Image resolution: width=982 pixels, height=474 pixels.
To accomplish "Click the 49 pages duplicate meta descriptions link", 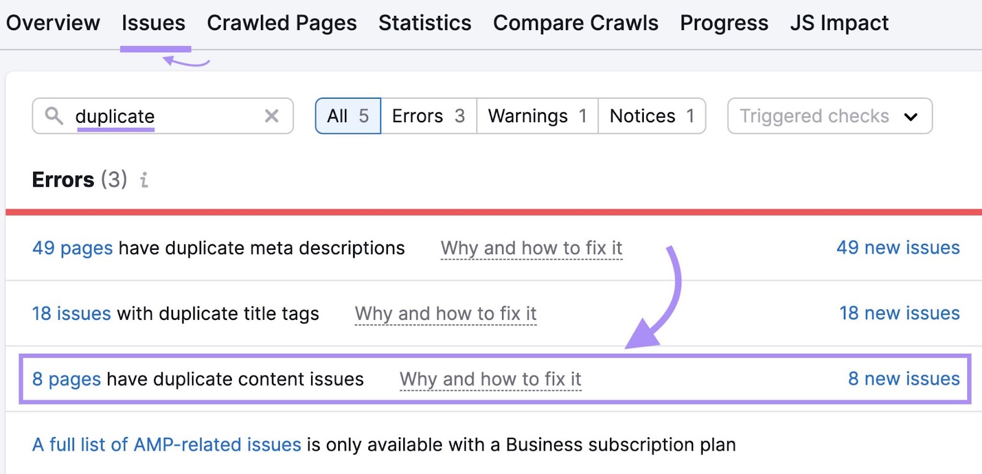I will click(72, 248).
